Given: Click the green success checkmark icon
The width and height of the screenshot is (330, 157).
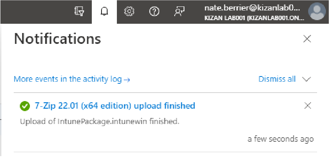Looking at the screenshot, I should (x=25, y=106).
